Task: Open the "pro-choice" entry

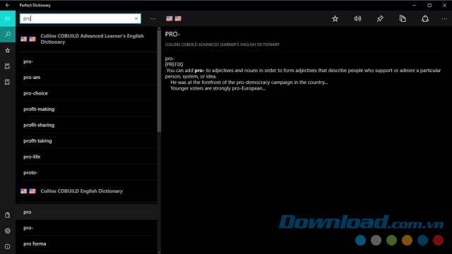Action: point(88,93)
